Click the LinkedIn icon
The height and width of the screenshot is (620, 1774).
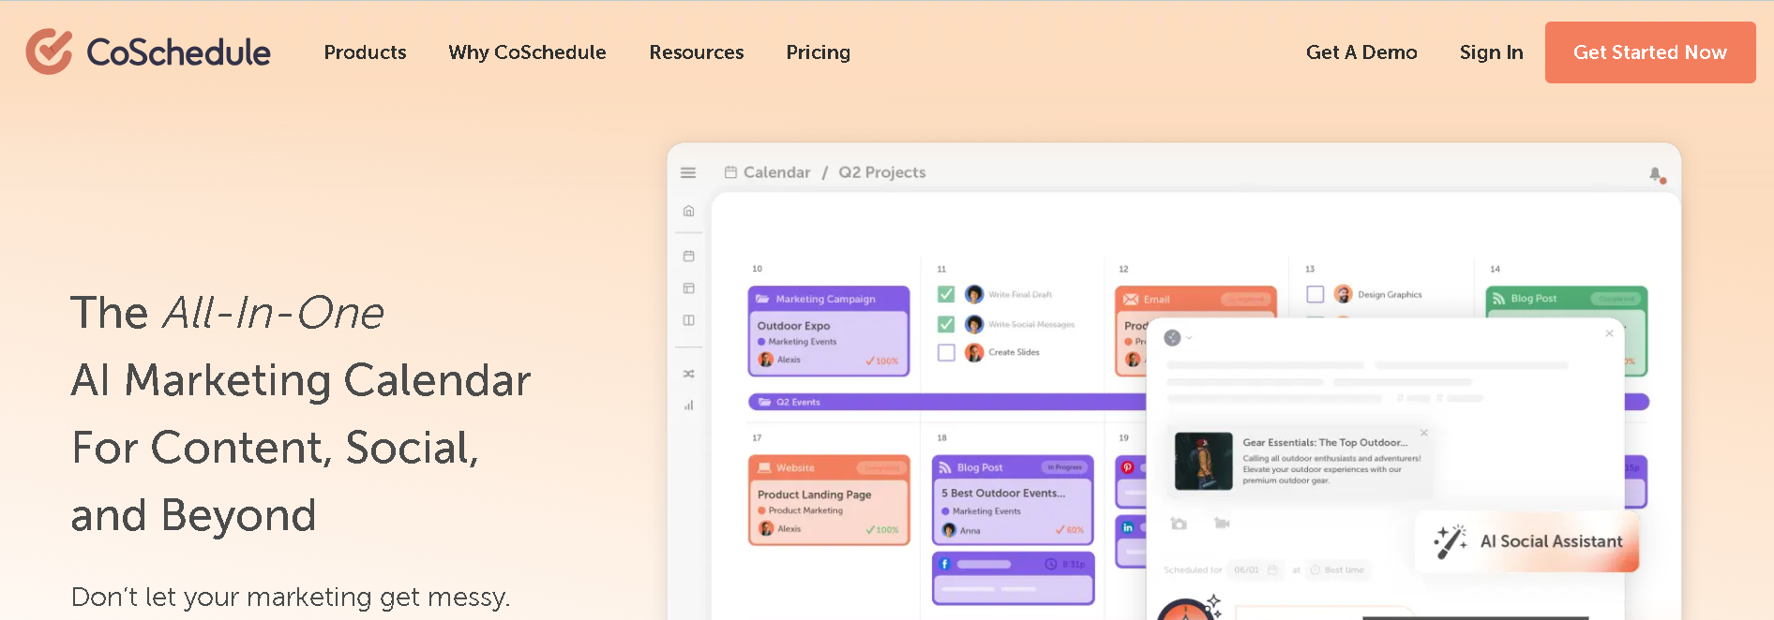1128,527
